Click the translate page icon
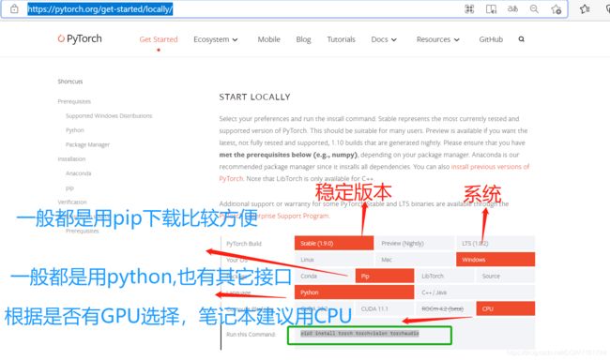Viewport: 610px width, 360px height. click(512, 9)
